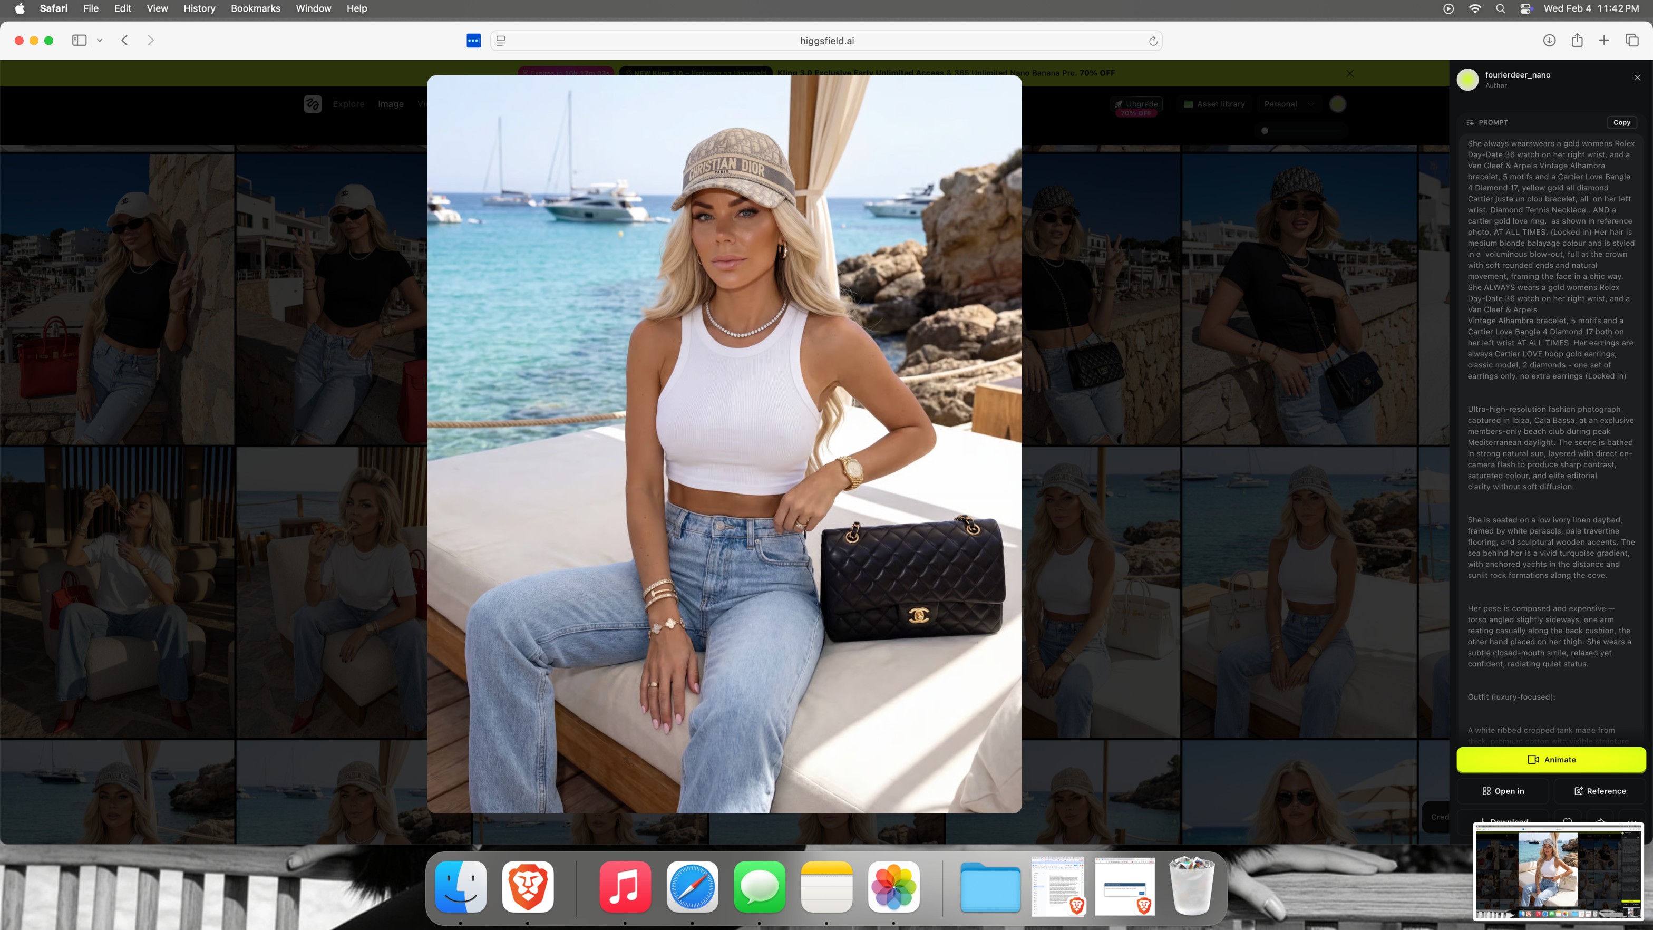Open the Bookmarks menu

pos(255,8)
